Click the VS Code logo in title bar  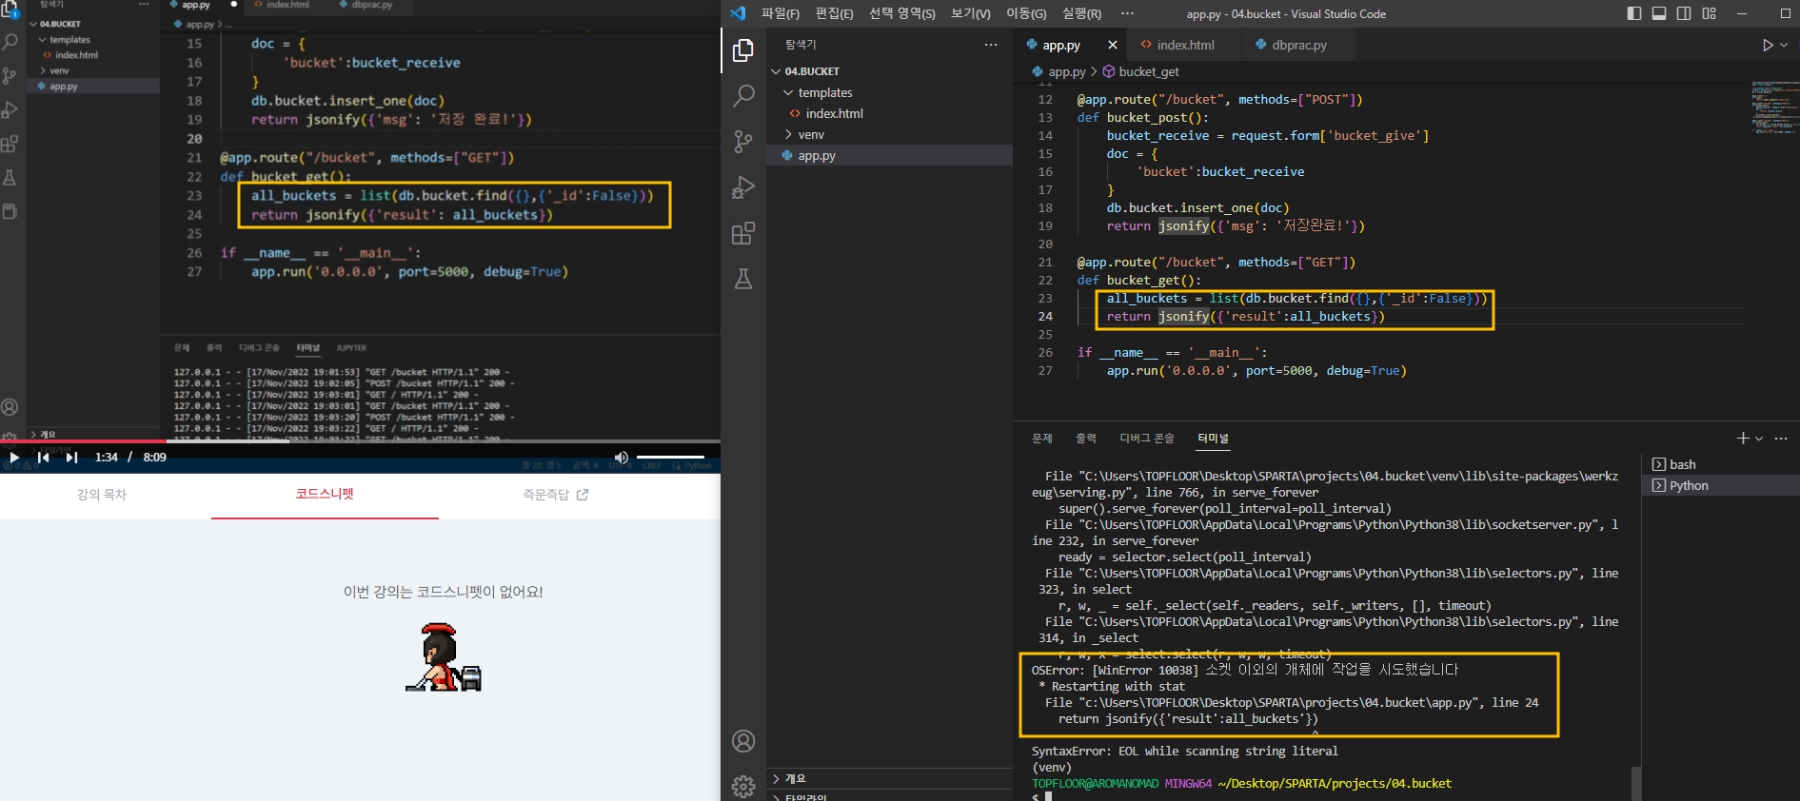[738, 13]
